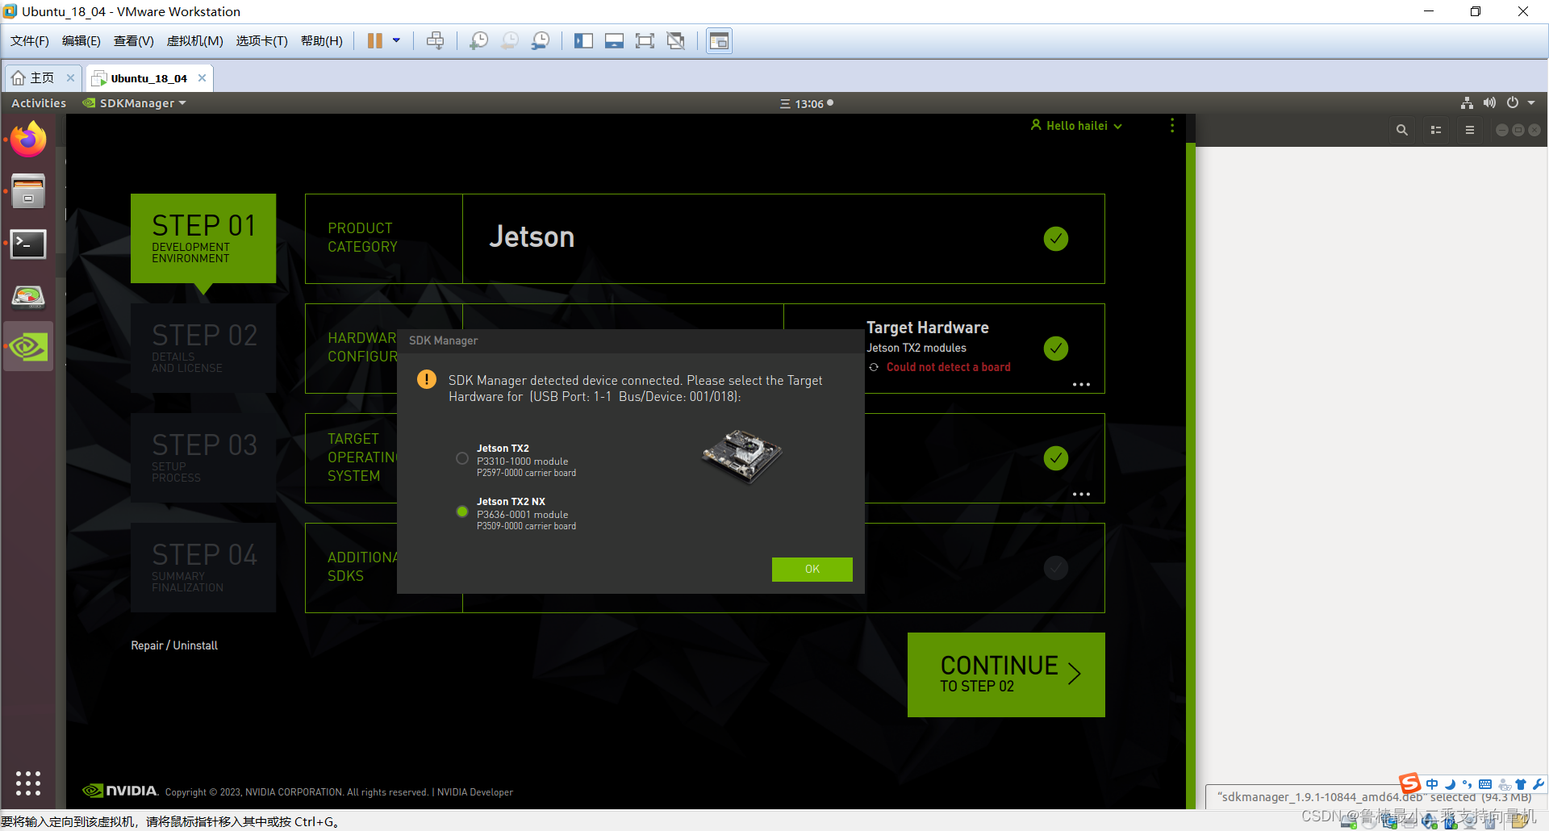Toggle VMware console view icon
The image size is (1549, 831).
click(719, 41)
